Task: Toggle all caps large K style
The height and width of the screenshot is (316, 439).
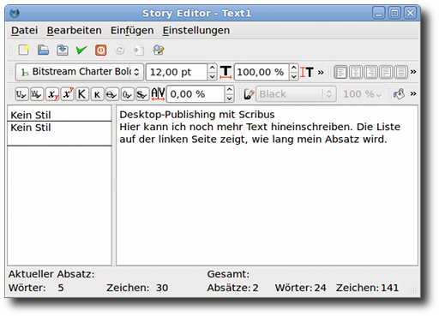Action: tap(82, 94)
